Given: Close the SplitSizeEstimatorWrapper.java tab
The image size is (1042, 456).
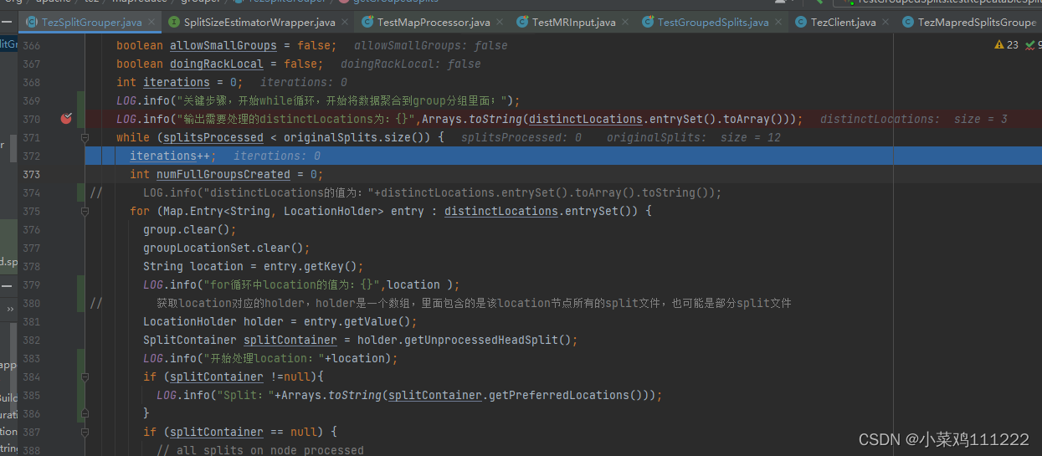Looking at the screenshot, I should 344,23.
